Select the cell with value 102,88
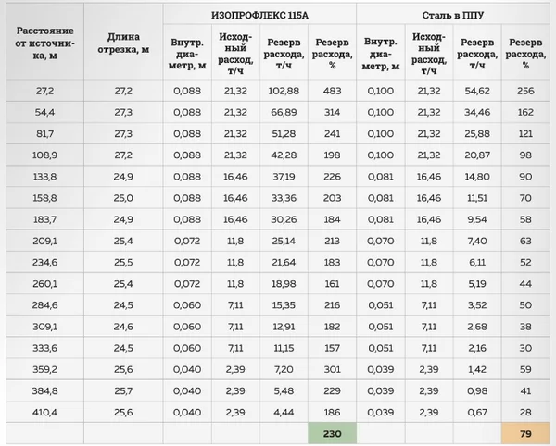The width and height of the screenshot is (556, 446). [x=284, y=91]
